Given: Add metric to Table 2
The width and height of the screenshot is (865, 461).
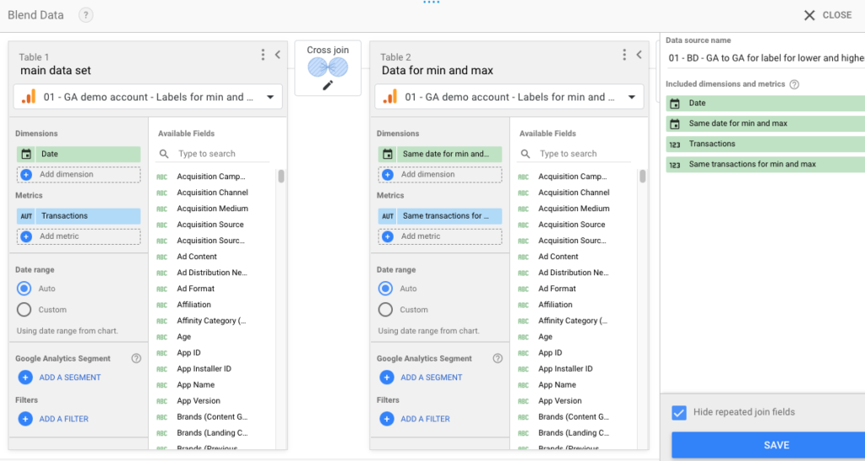Looking at the screenshot, I should click(x=440, y=236).
